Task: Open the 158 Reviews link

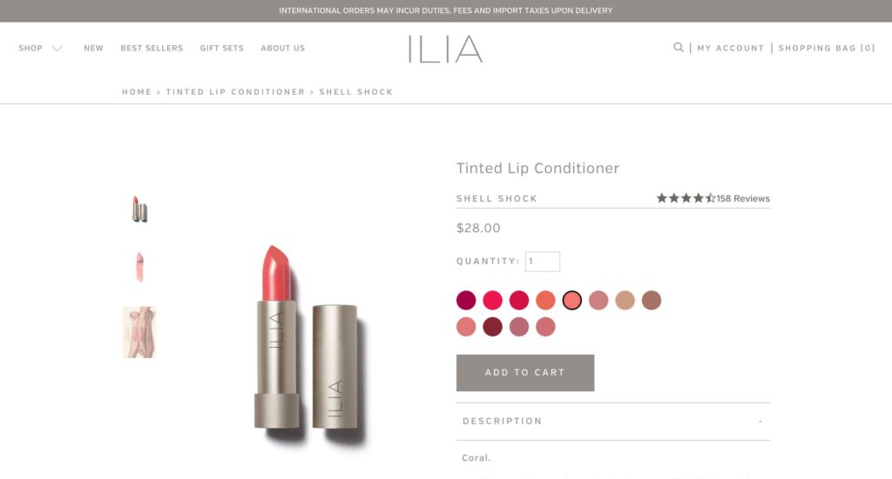Action: tap(743, 198)
